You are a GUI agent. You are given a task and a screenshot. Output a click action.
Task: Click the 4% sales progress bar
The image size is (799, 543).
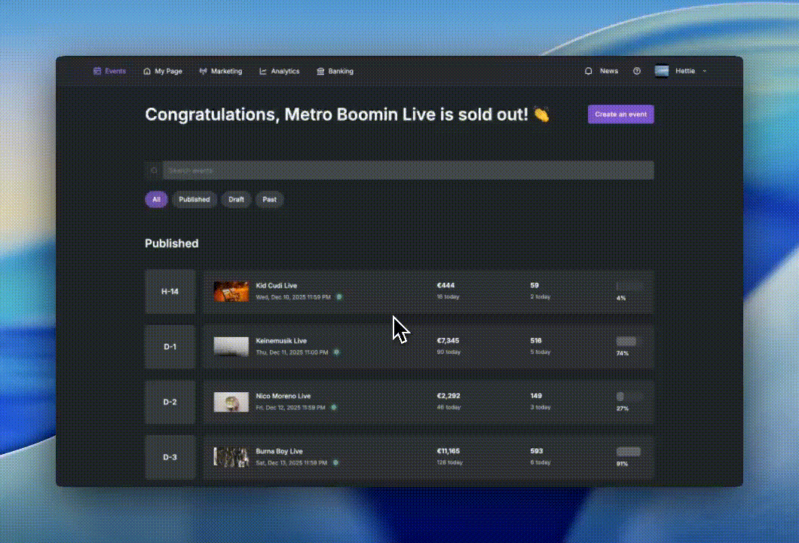tap(629, 286)
